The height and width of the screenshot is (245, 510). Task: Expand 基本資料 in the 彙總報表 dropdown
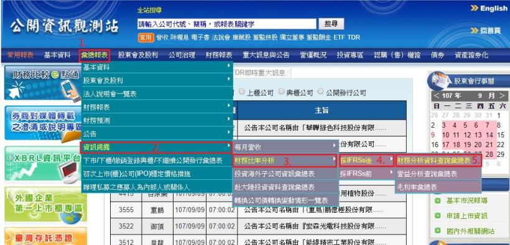tap(157, 67)
